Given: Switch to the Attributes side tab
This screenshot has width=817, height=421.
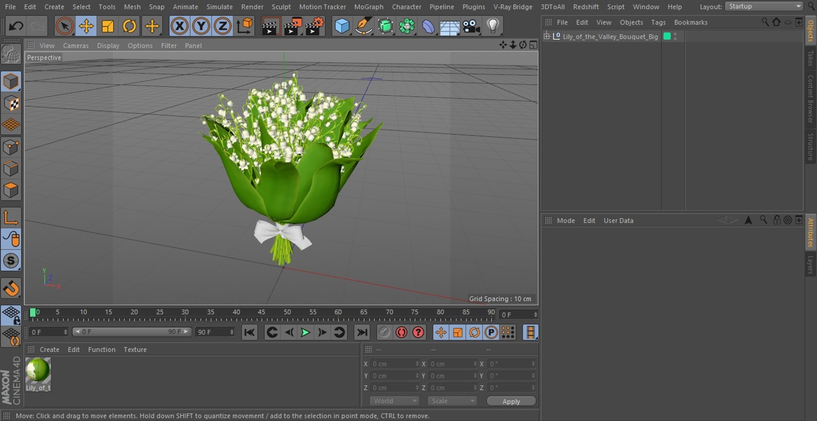Looking at the screenshot, I should pos(810,233).
